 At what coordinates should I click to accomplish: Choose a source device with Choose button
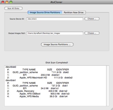pyautogui.click(x=92, y=19)
